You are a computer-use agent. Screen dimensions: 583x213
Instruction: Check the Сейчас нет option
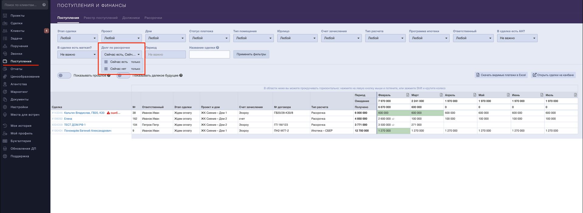[106, 69]
